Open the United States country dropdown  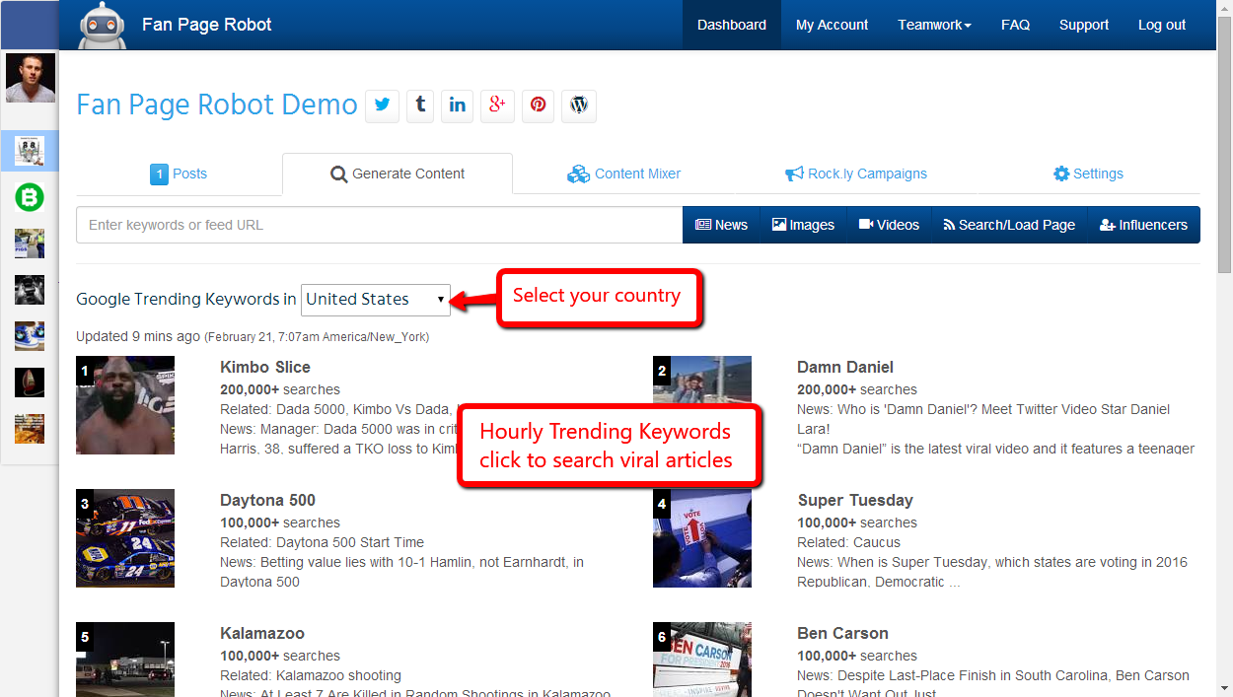(376, 299)
